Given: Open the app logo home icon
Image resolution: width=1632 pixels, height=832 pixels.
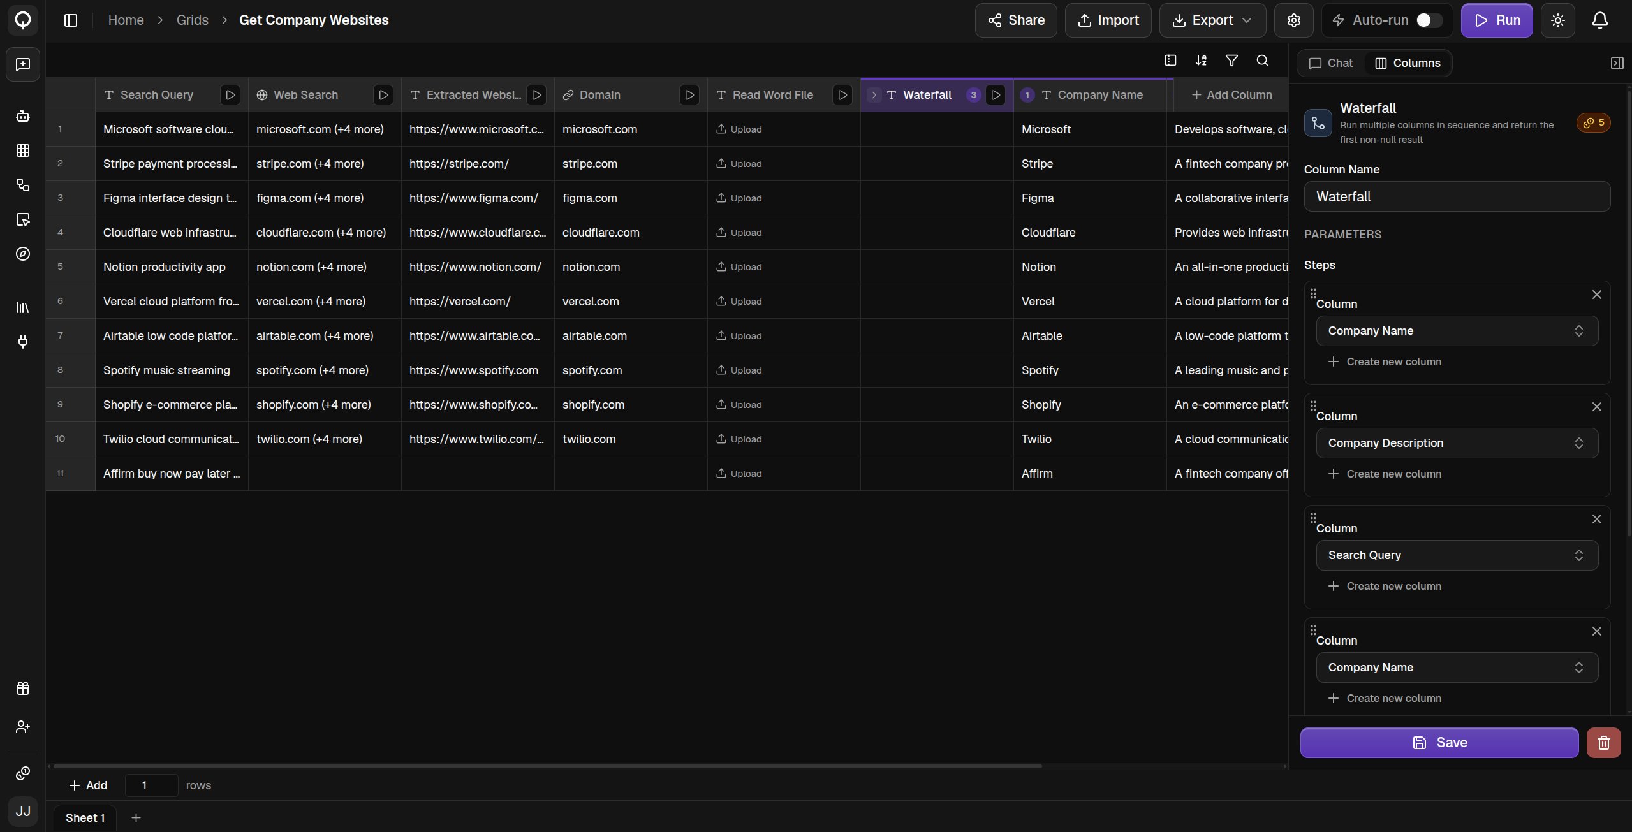Looking at the screenshot, I should point(23,20).
